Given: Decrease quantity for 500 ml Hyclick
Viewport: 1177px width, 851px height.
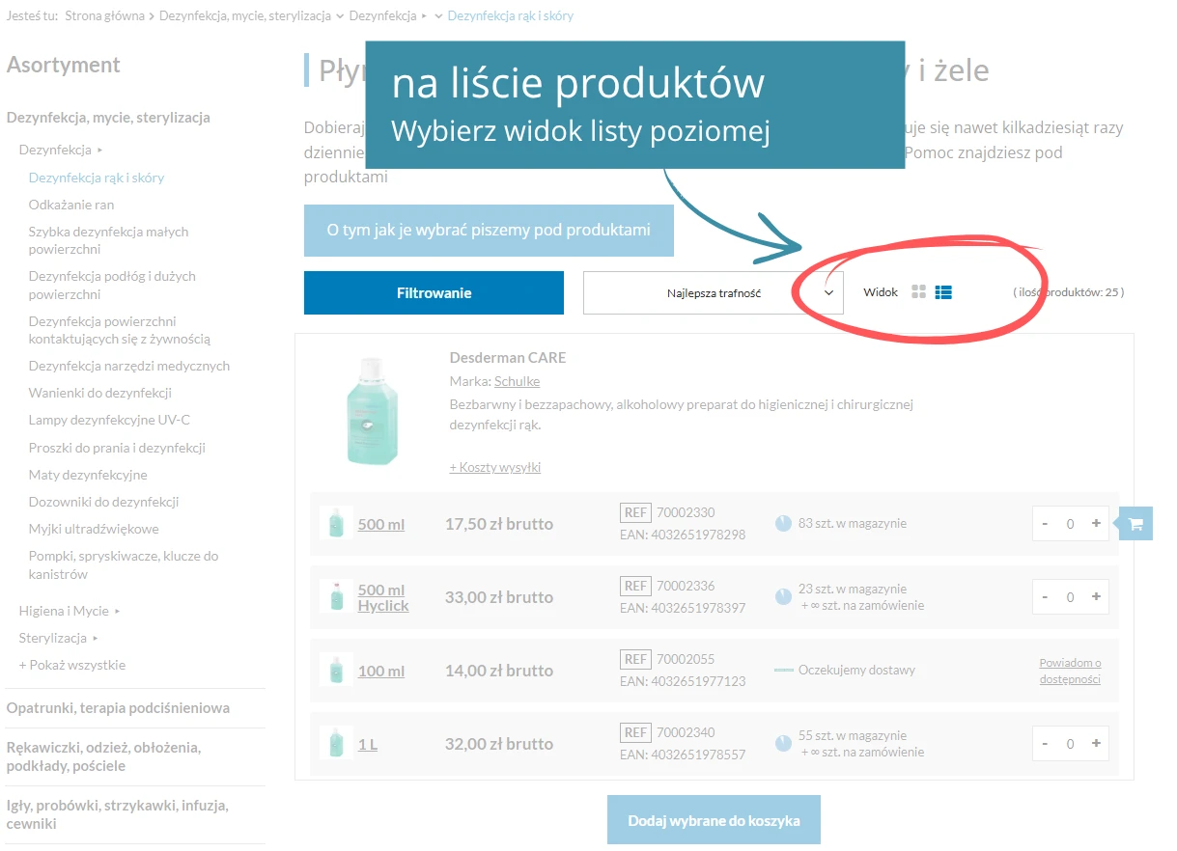Looking at the screenshot, I should pyautogui.click(x=1045, y=596).
